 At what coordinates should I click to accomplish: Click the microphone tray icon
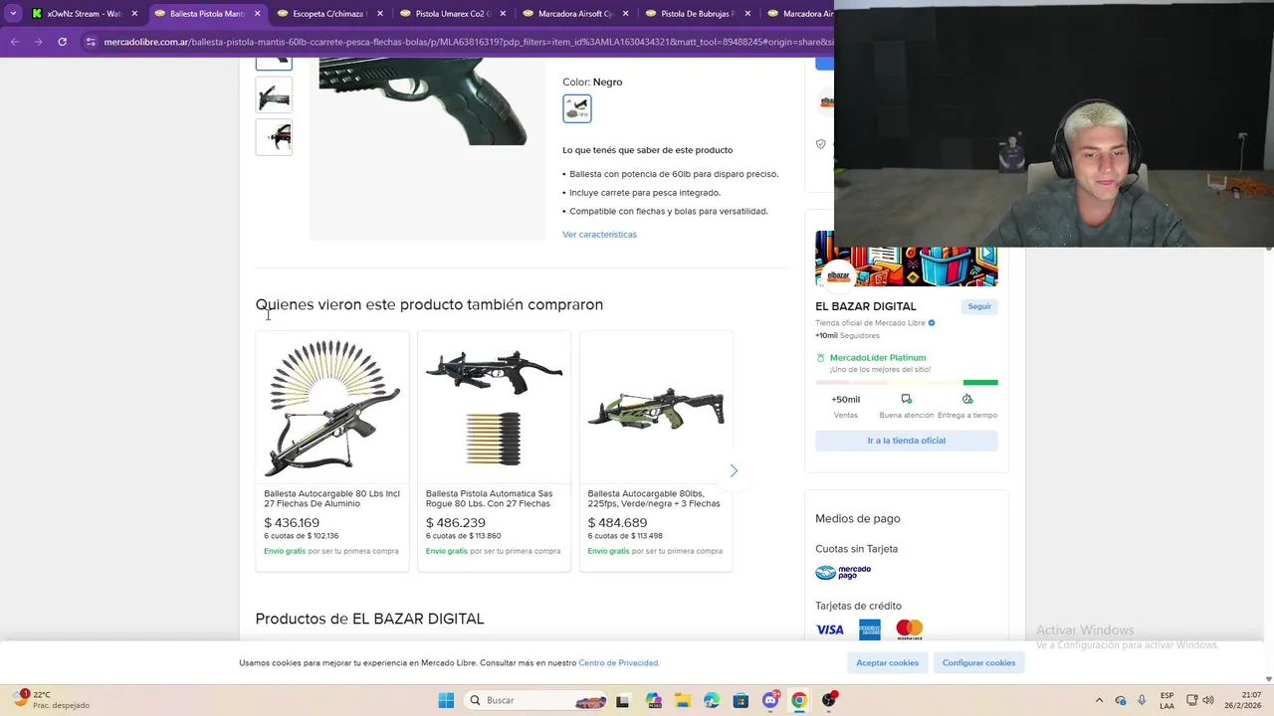pyautogui.click(x=1142, y=700)
